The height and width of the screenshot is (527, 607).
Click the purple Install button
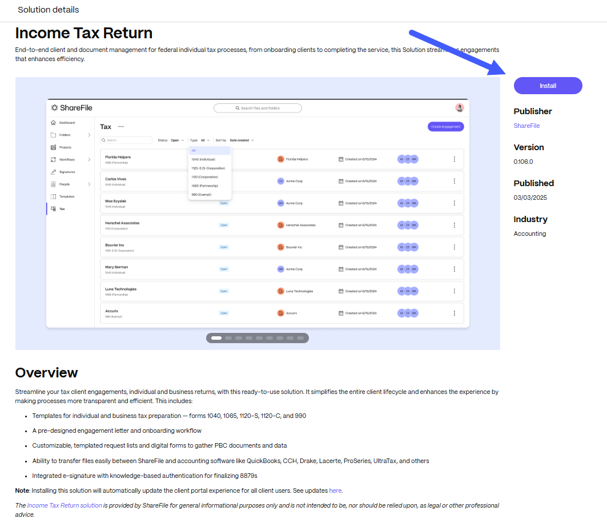(548, 86)
